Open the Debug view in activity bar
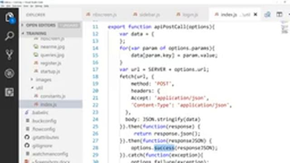This screenshot has width=290, height=163. point(9,73)
